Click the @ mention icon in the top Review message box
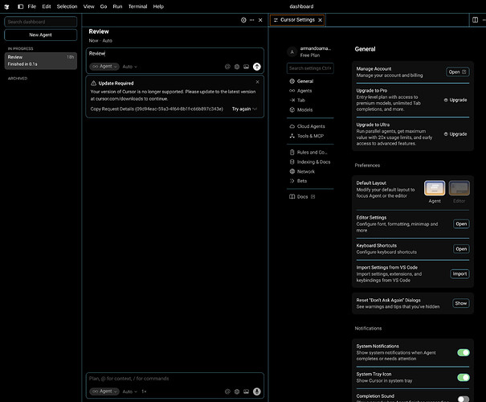This screenshot has height=402, width=486. pyautogui.click(x=227, y=67)
